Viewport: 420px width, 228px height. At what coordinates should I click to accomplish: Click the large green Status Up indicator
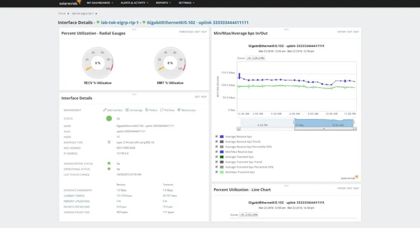(x=109, y=118)
